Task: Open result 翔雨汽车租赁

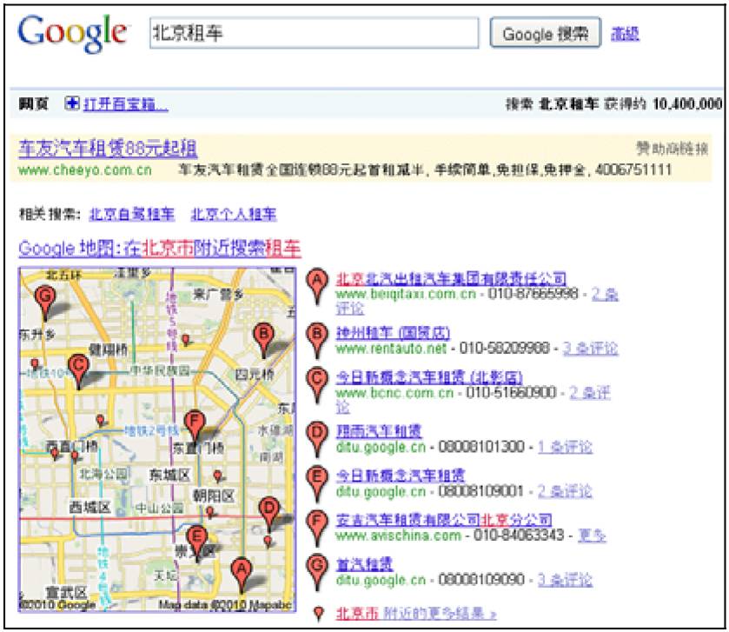Action: [379, 431]
